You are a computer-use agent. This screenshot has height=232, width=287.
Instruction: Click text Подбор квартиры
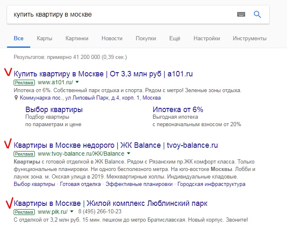47,117
